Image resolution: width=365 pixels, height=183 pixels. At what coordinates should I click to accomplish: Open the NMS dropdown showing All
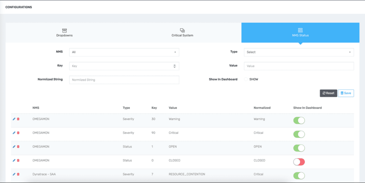(x=124, y=52)
